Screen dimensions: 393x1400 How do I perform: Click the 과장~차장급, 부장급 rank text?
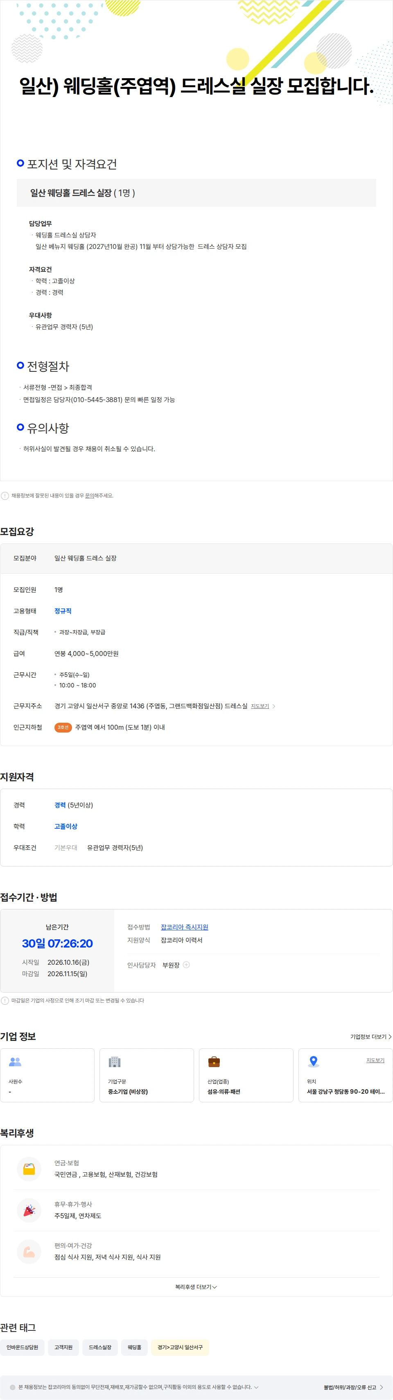coord(82,632)
